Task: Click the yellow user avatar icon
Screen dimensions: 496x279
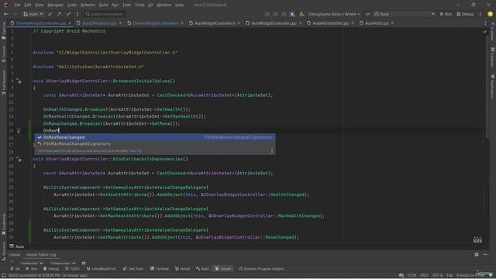Action: click(490, 14)
